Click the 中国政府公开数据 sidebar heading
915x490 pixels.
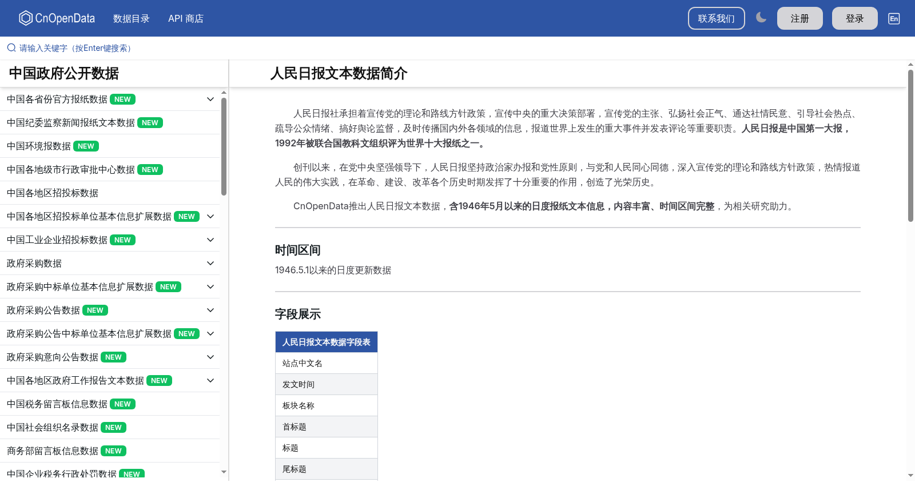coord(64,73)
